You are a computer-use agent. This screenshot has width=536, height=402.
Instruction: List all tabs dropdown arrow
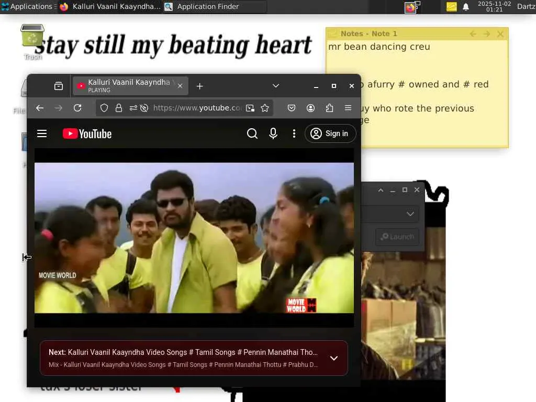tap(275, 86)
